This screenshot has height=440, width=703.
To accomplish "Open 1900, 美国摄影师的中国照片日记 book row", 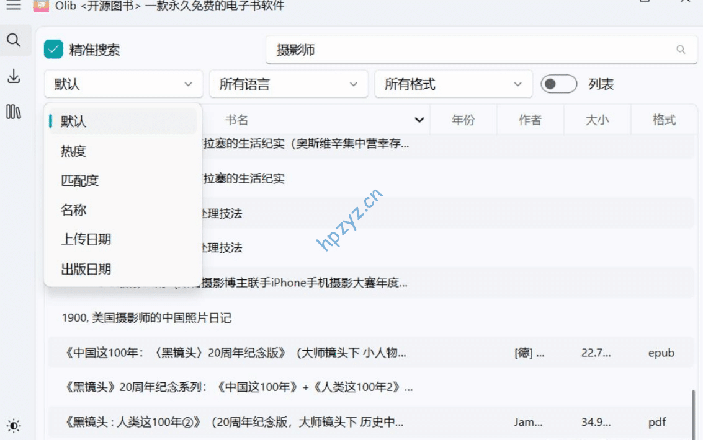I will point(147,318).
